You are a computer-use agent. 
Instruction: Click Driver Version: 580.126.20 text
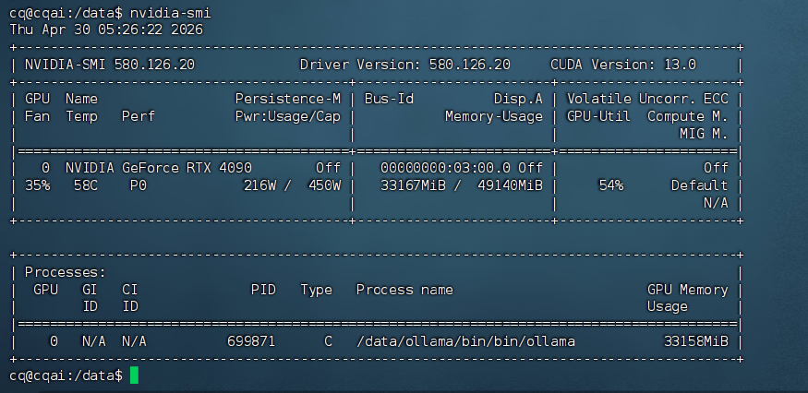[405, 65]
